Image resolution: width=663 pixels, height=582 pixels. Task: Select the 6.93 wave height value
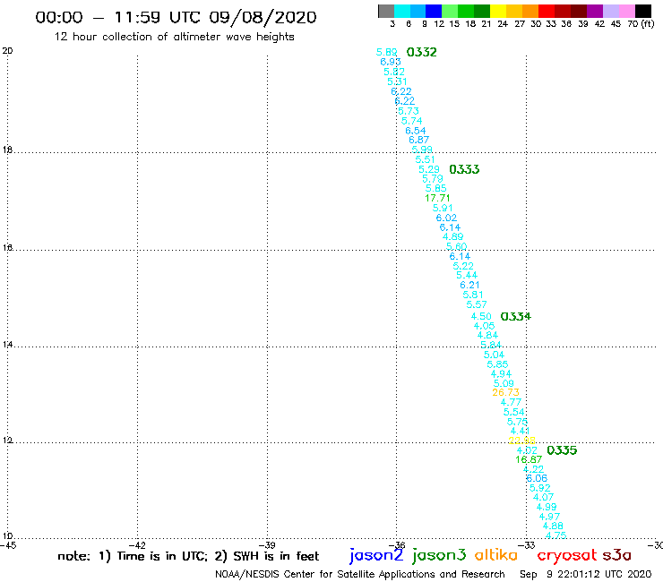pos(391,62)
